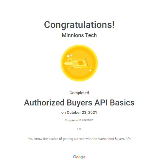Viewport: 157px width, 161px height.
Task: Click the word API in course title
Action: [101, 103]
